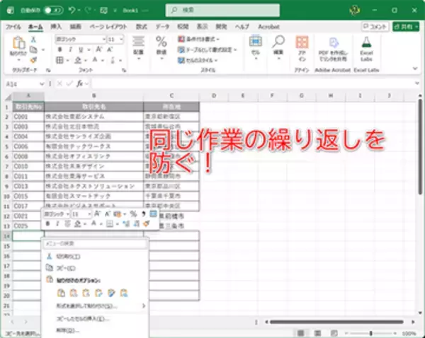
Task: Open the Data (データ) ribbon tab
Action: [162, 27]
